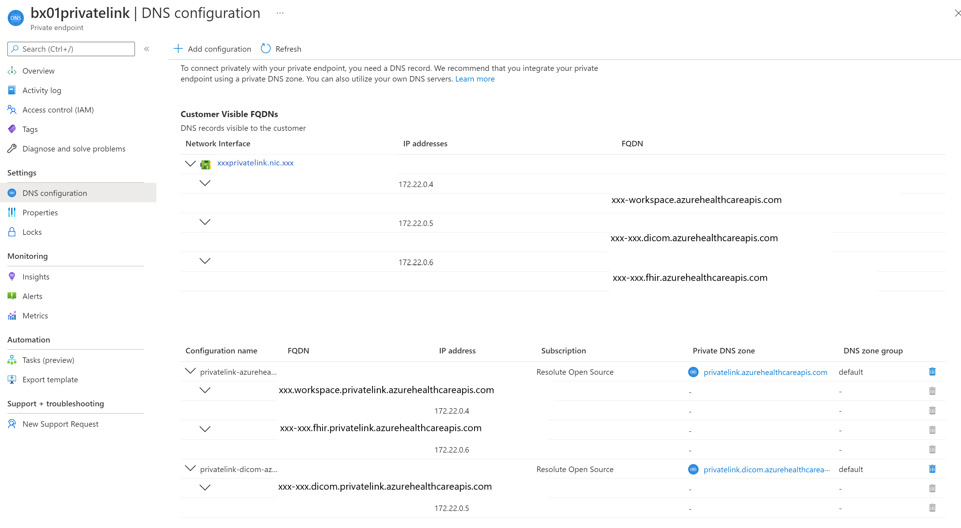961x528 pixels.
Task: Click the Overview icon in sidebar
Action: pos(12,70)
